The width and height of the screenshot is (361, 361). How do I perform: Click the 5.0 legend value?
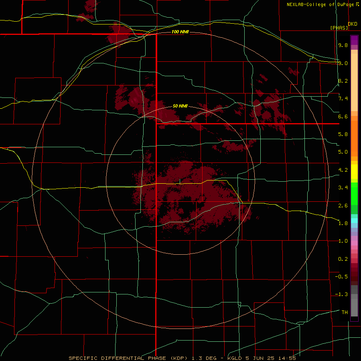(343, 152)
